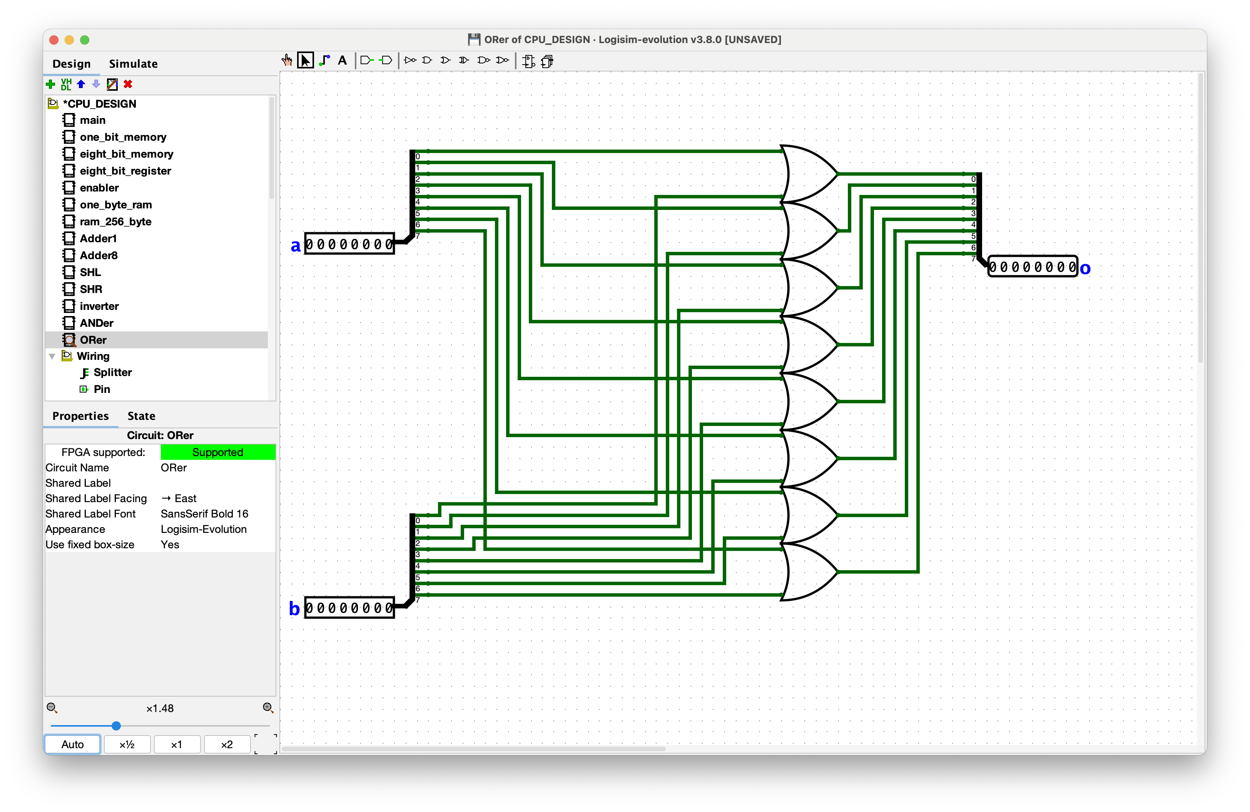This screenshot has width=1250, height=812.
Task: Select the Poke (hand) tool
Action: [287, 60]
